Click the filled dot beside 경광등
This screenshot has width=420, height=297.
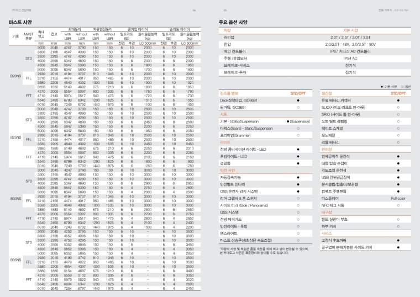298,163
